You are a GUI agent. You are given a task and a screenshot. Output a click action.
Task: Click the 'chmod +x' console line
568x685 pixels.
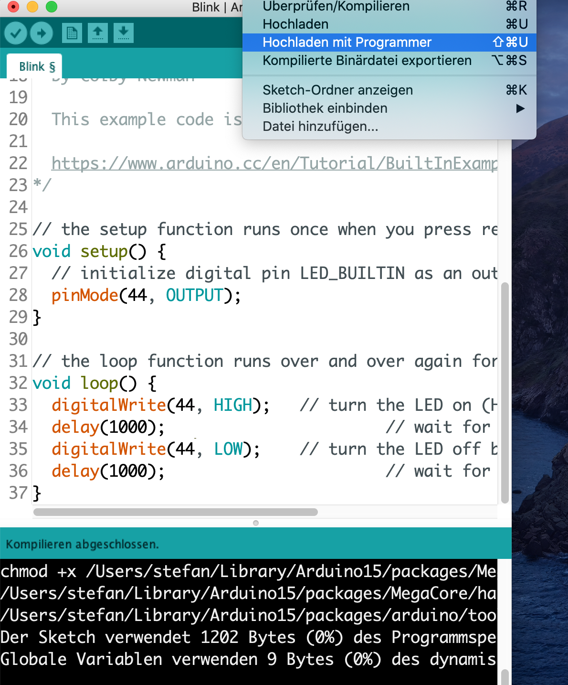pyautogui.click(x=248, y=571)
